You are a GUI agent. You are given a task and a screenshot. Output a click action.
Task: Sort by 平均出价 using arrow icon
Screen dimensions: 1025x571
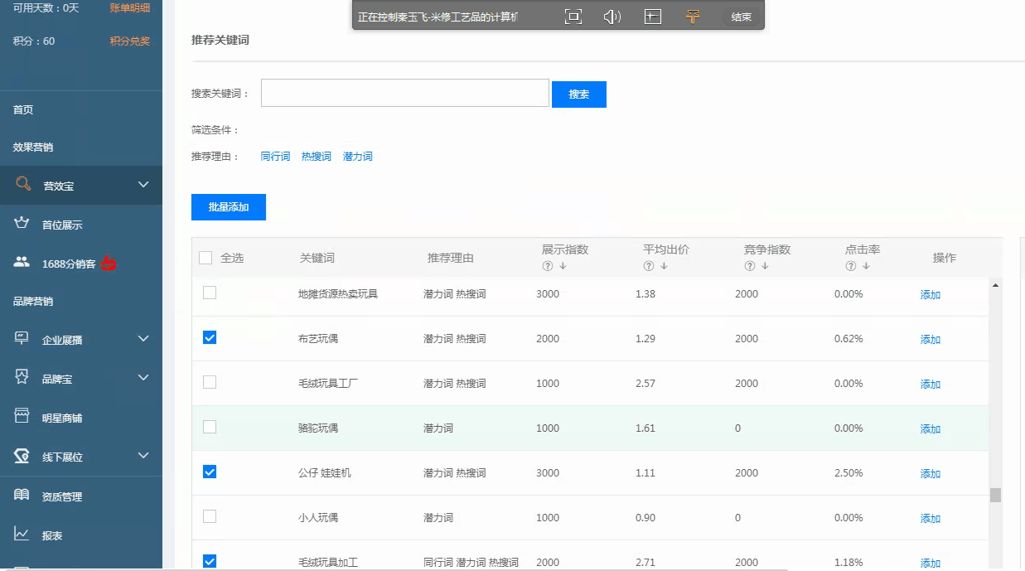[664, 266]
